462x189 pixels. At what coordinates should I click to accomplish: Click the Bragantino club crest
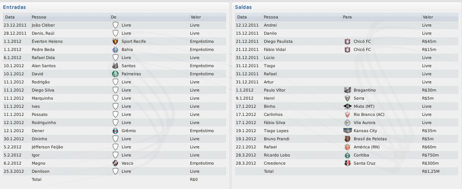tap(347, 90)
